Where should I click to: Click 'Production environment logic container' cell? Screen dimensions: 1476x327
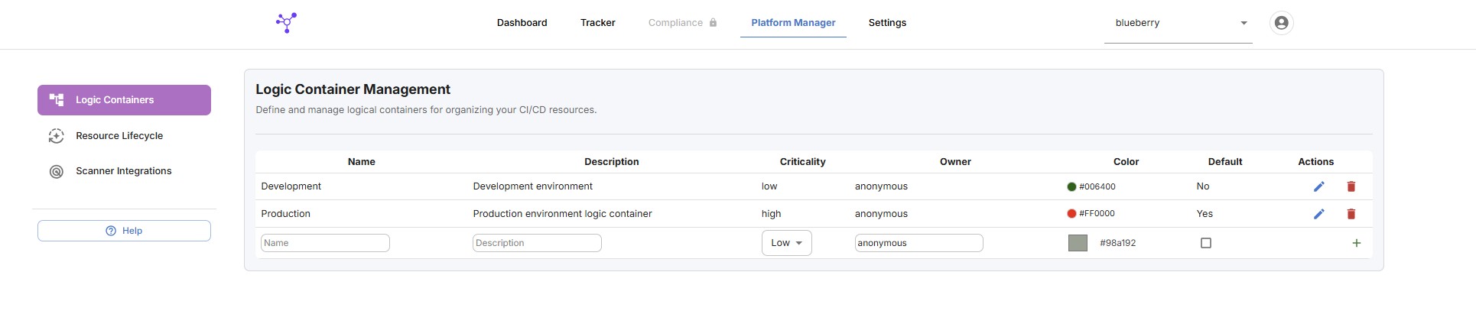point(563,214)
